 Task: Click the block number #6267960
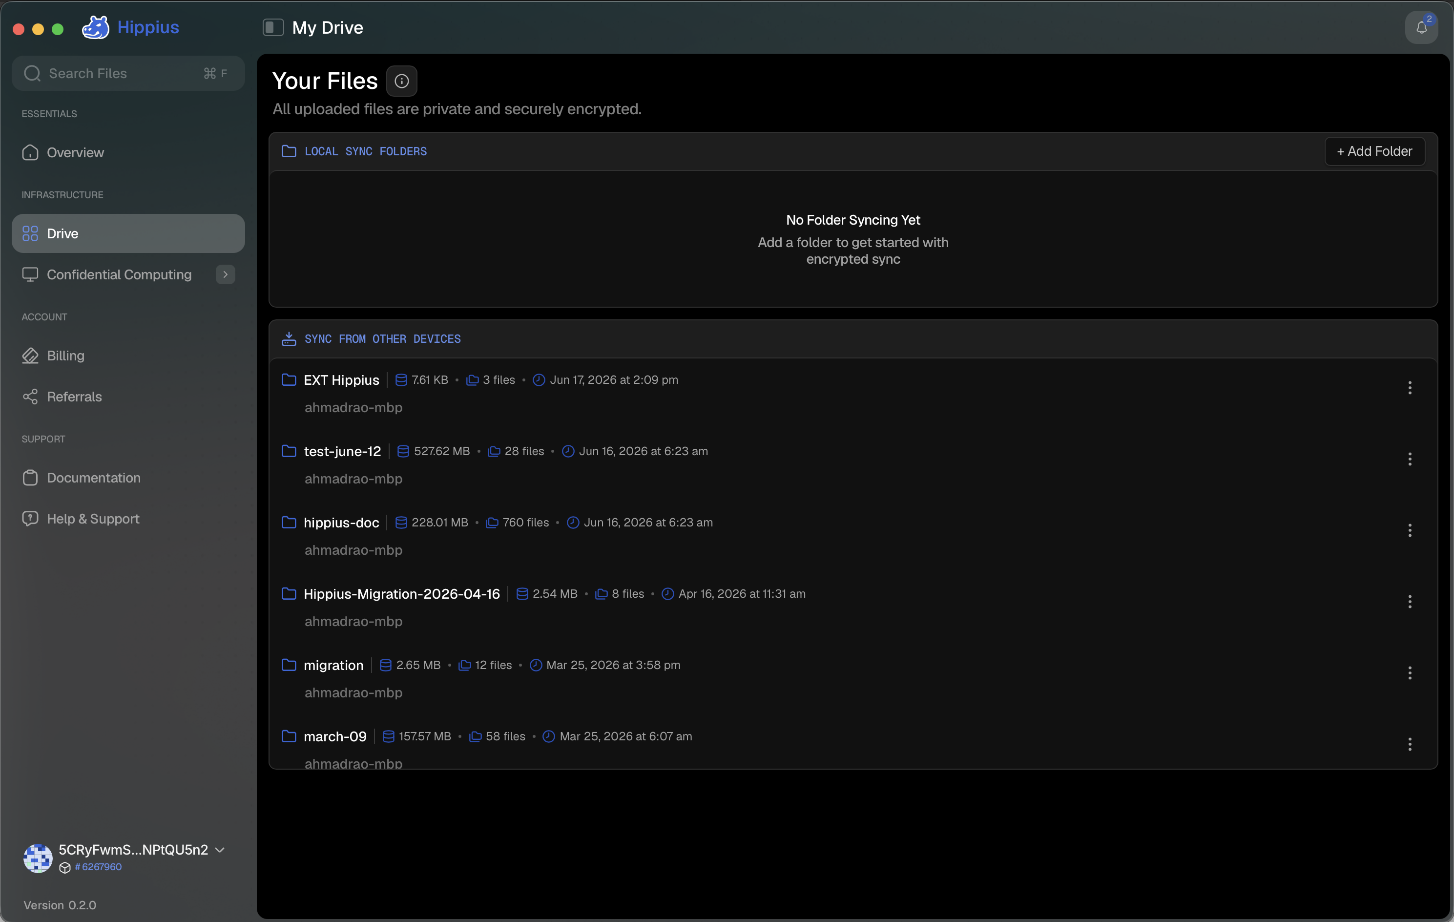(99, 867)
